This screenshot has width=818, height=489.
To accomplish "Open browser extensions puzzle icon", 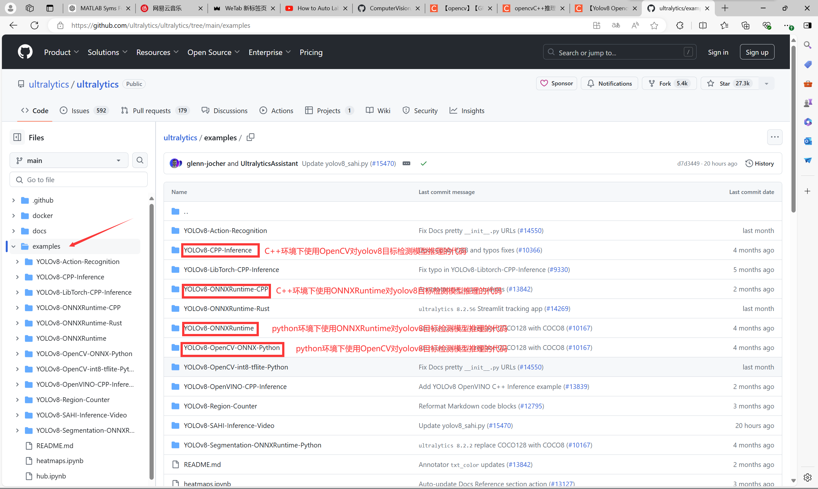I will click(680, 25).
